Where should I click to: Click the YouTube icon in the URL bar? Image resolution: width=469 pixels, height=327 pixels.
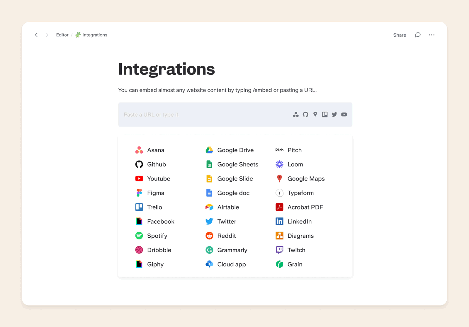344,115
